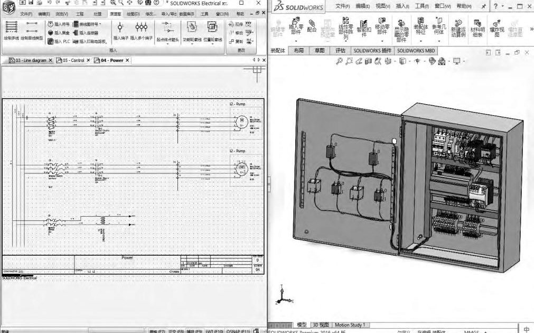This screenshot has width=534, height=333.
Task: Click 插入符号 insert symbol in Electrical ribbon
Action: pyautogui.click(x=59, y=24)
